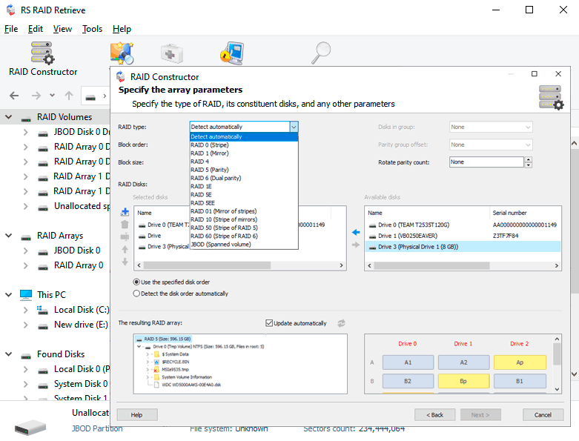Open RAID Constructor from the main toolbar
The width and height of the screenshot is (579, 441).
pos(43,59)
